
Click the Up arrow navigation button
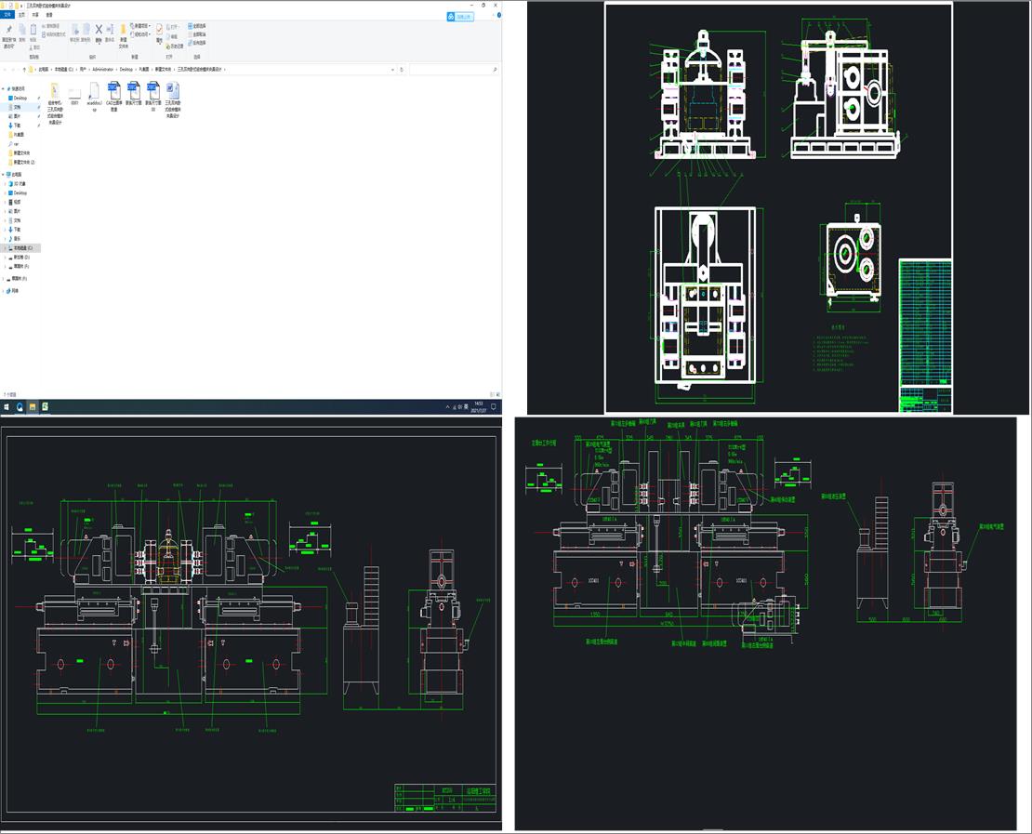point(23,70)
